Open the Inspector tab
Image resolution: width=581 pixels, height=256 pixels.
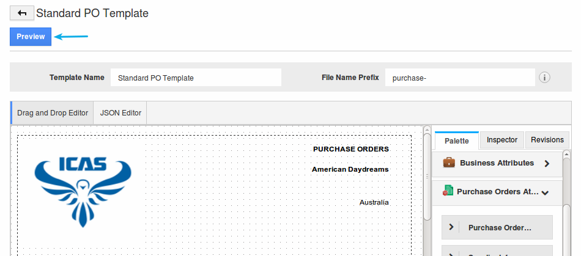tap(502, 140)
